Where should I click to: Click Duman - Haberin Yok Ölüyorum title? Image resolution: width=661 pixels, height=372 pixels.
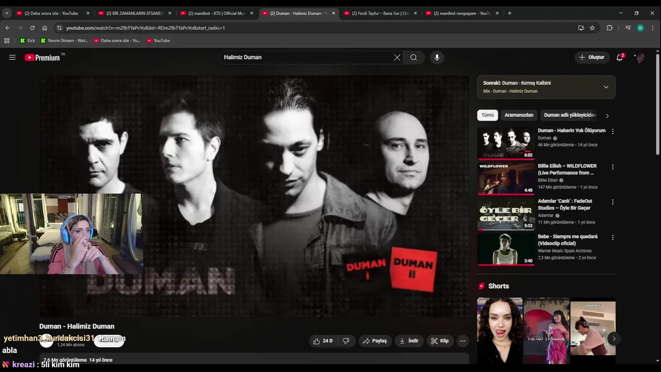(x=572, y=131)
